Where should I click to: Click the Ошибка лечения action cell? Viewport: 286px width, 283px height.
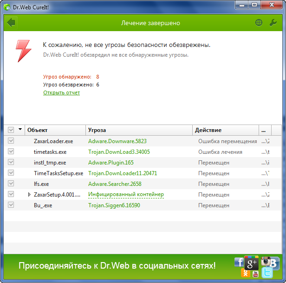point(220,152)
